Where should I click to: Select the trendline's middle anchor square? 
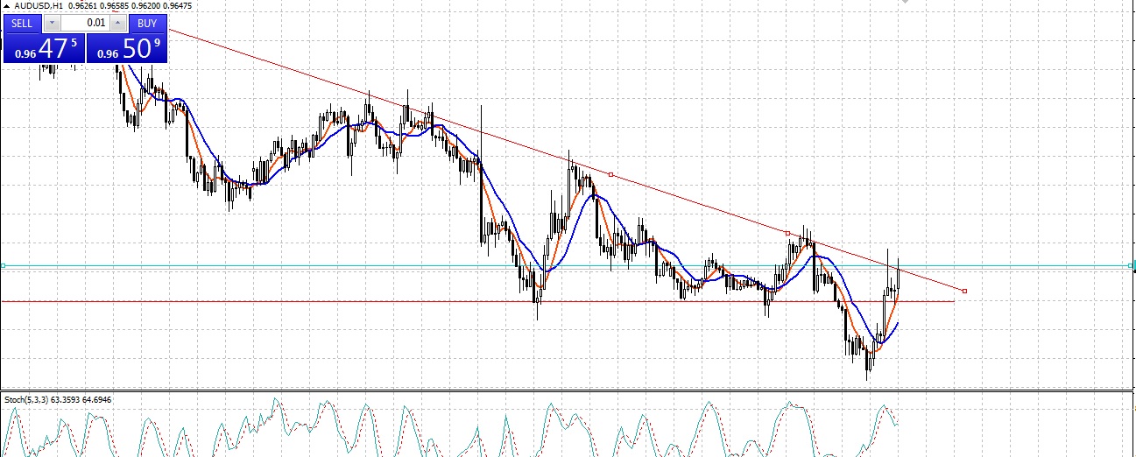point(610,175)
